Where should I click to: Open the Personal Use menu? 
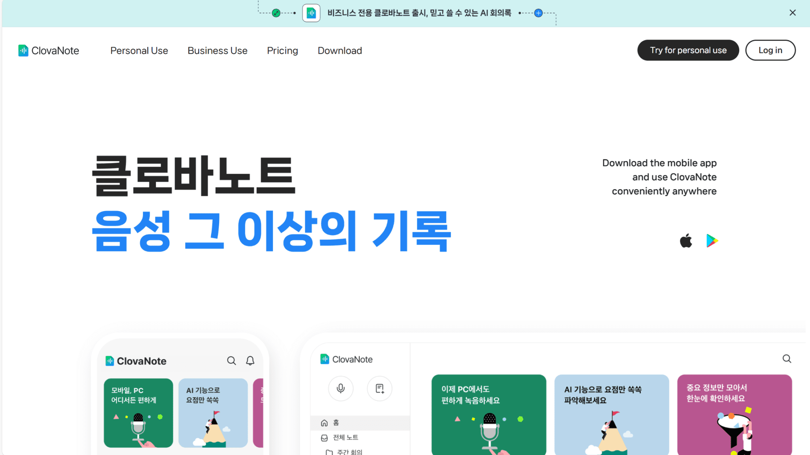tap(139, 51)
